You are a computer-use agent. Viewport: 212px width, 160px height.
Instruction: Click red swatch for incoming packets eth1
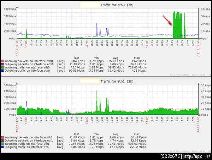coord(2,137)
